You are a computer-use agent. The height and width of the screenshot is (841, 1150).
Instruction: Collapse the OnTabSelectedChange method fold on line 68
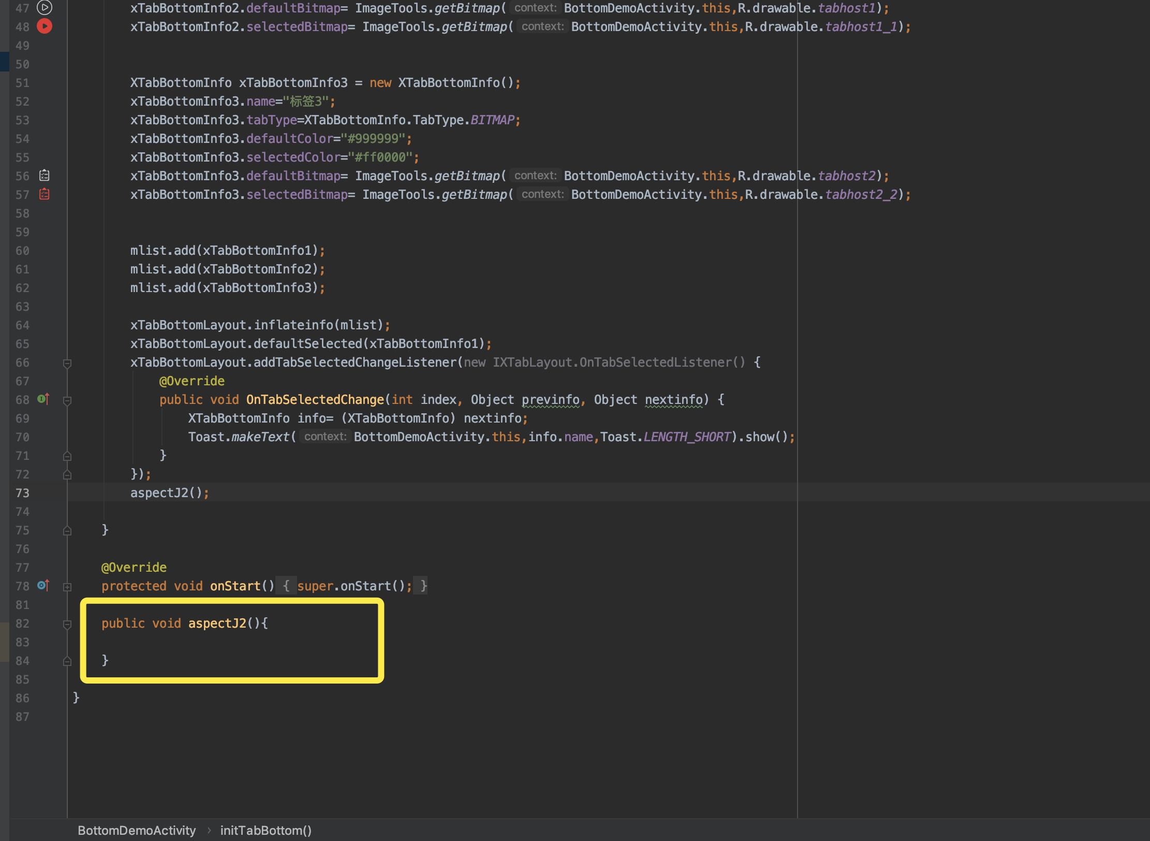[67, 400]
